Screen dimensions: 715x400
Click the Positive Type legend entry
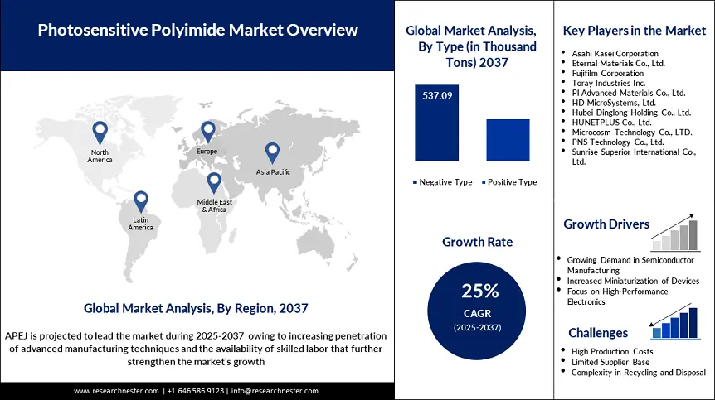(x=507, y=182)
